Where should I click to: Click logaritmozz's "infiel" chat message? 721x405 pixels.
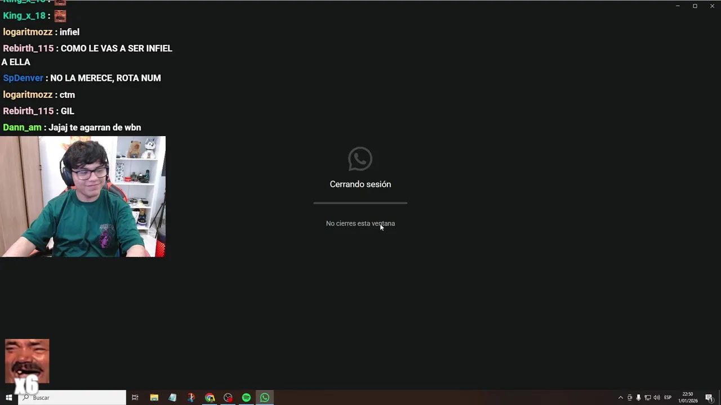[x=41, y=32]
